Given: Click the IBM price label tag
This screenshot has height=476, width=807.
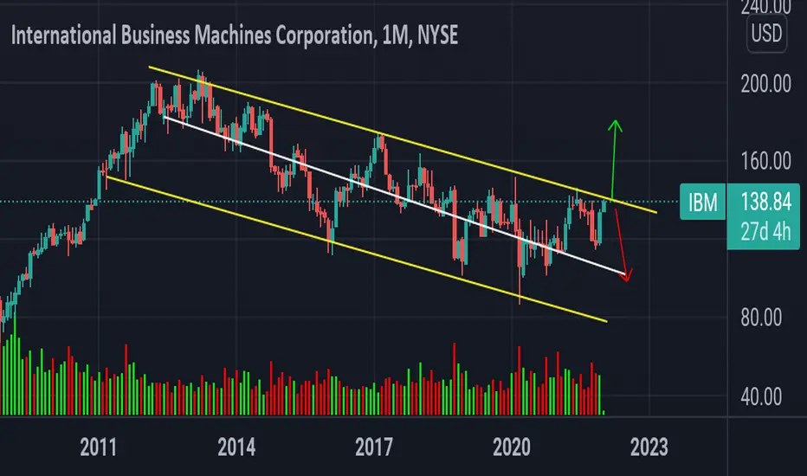Looking at the screenshot, I should point(702,202).
